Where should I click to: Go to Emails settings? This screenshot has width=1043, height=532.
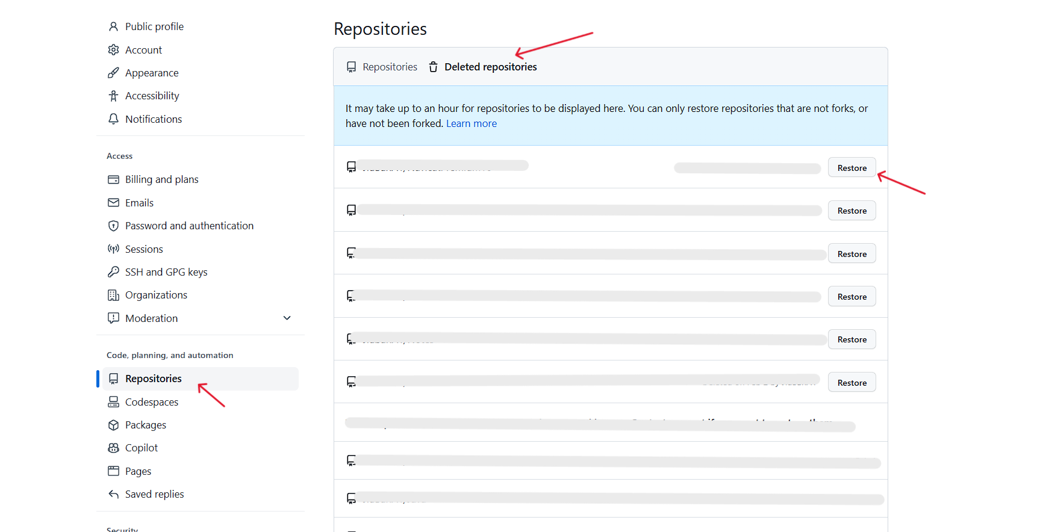tap(139, 203)
